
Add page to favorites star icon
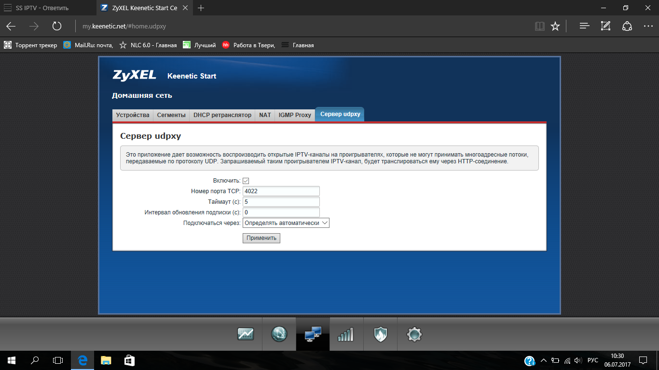[x=555, y=26]
